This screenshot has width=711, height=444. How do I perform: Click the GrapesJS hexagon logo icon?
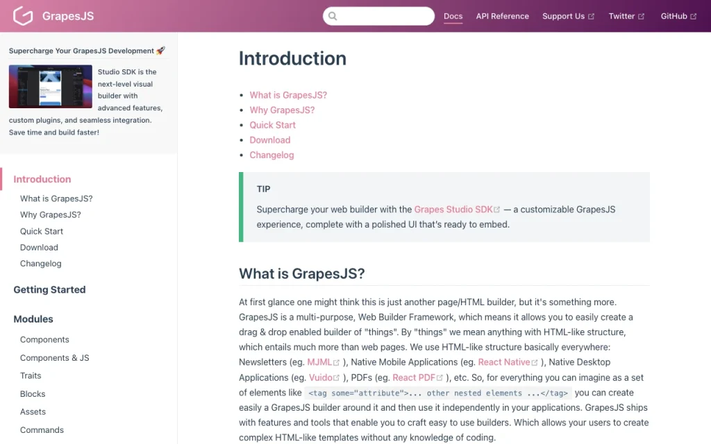click(23, 16)
